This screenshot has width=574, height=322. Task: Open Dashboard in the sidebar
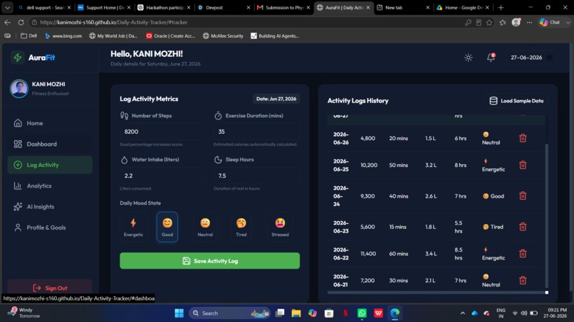point(50,144)
